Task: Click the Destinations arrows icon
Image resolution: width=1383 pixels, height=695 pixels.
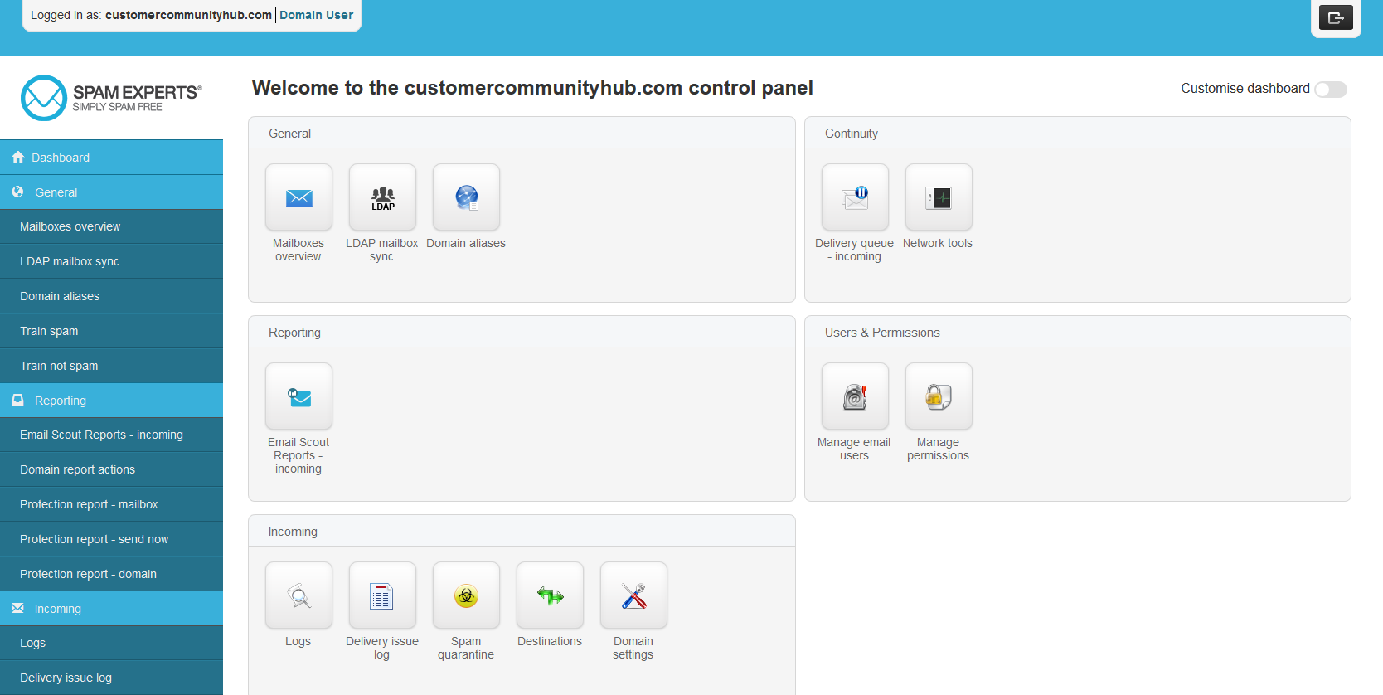Action: point(550,595)
